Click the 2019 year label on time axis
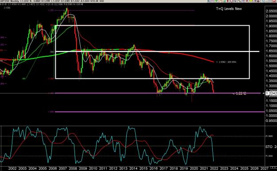The image size is (277, 171). [x=184, y=168]
